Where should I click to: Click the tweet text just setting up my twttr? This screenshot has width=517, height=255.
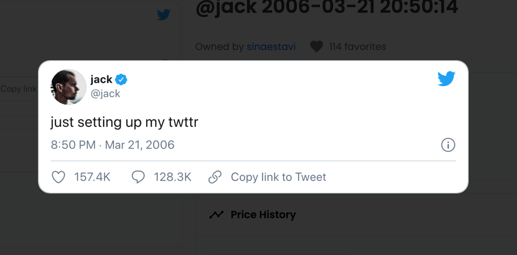124,122
